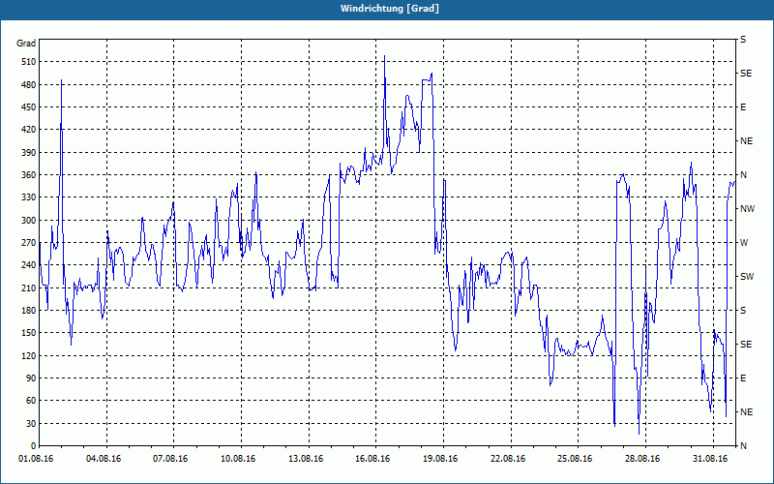Click the y-axis value 210
Viewport: 774px width, 484px height.
coord(29,287)
